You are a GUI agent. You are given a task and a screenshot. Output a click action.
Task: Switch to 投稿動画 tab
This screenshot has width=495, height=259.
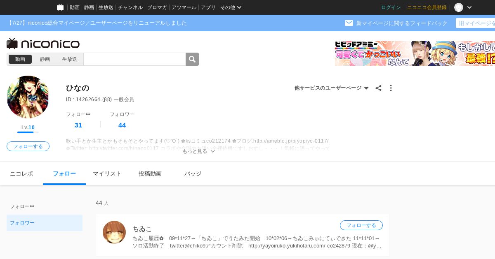pyautogui.click(x=150, y=173)
